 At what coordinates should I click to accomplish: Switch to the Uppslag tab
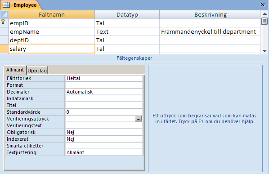(x=37, y=71)
